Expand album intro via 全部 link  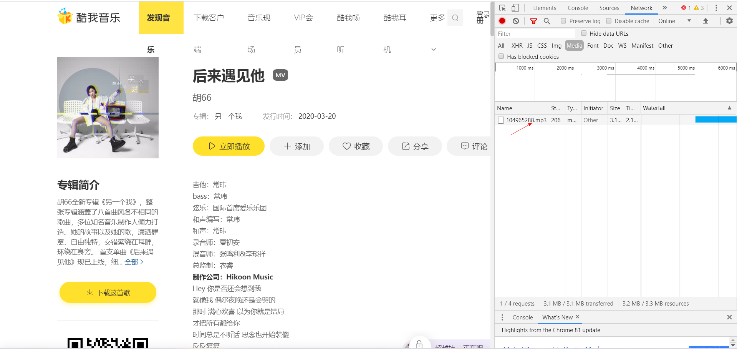134,262
